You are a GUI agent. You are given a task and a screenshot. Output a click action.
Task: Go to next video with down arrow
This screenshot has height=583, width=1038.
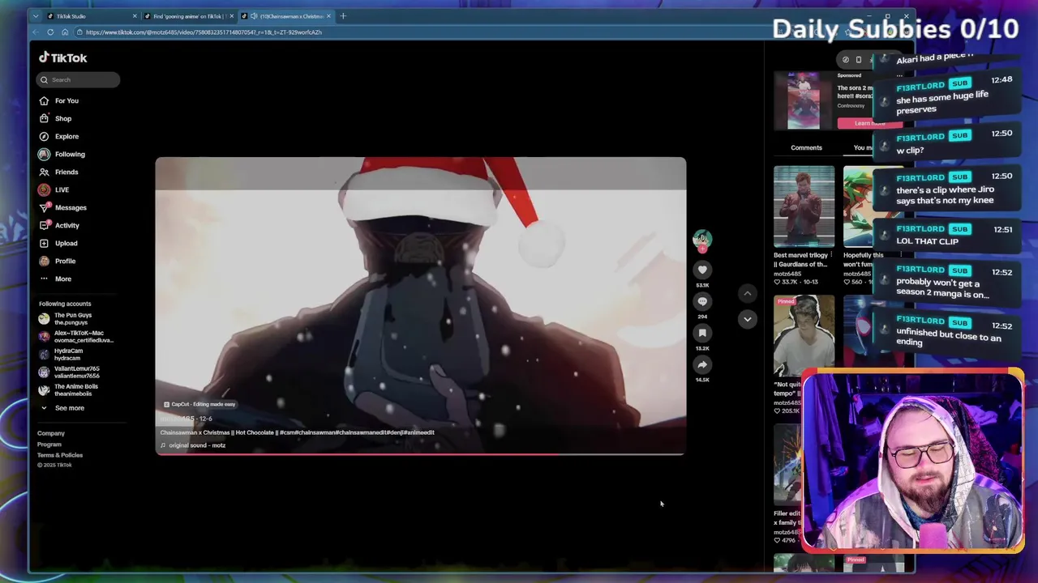coord(747,319)
